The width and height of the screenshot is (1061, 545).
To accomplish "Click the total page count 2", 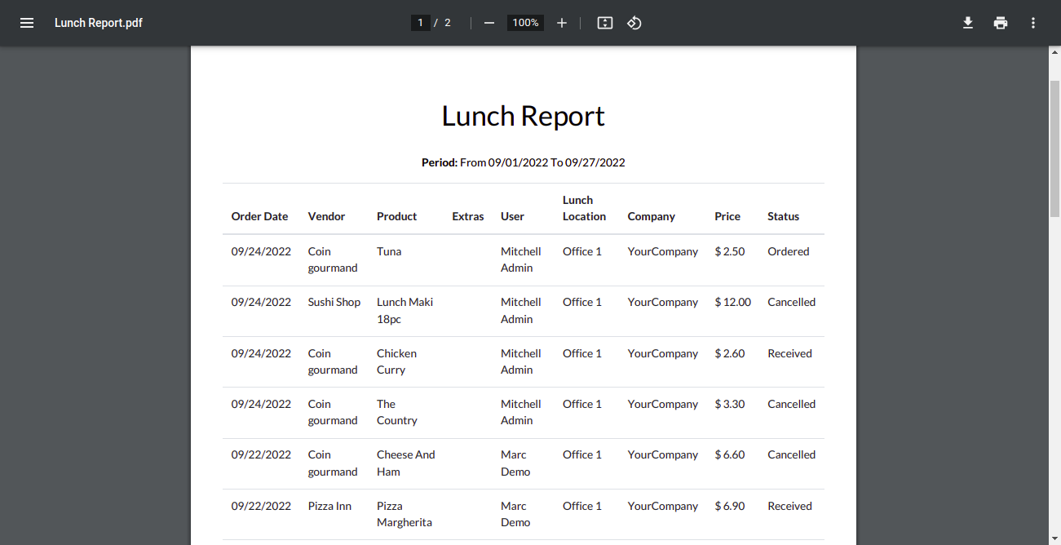I will tap(448, 23).
